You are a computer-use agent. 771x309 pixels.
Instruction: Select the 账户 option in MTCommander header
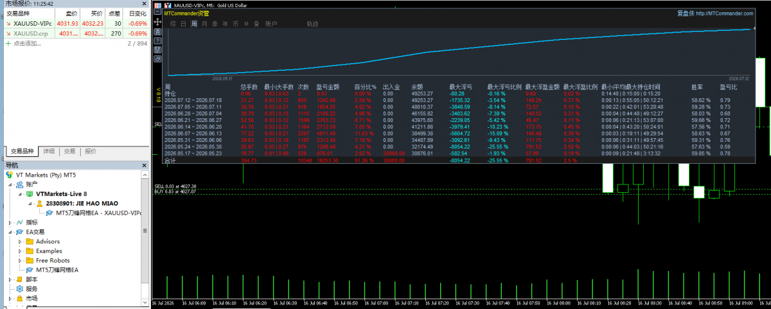coord(271,24)
